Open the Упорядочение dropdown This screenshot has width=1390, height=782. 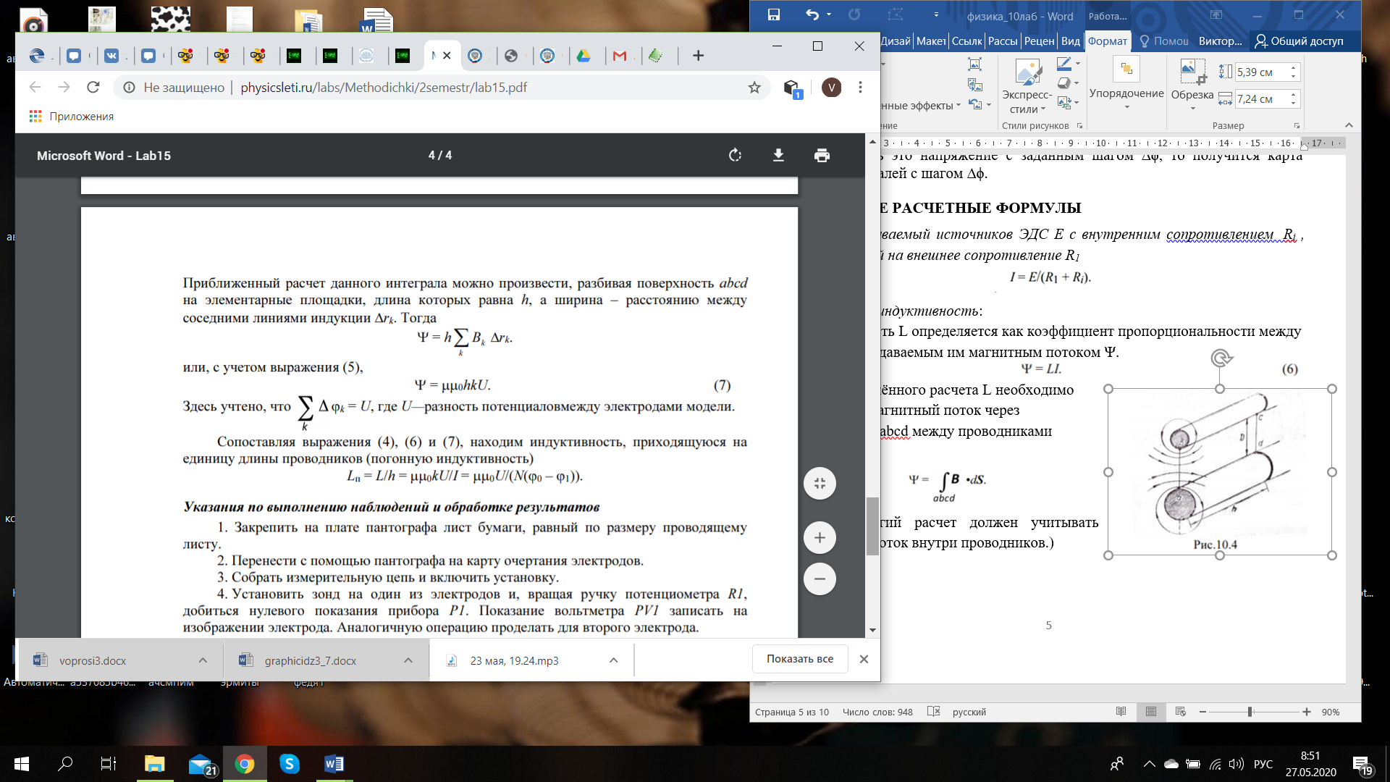pos(1126,84)
